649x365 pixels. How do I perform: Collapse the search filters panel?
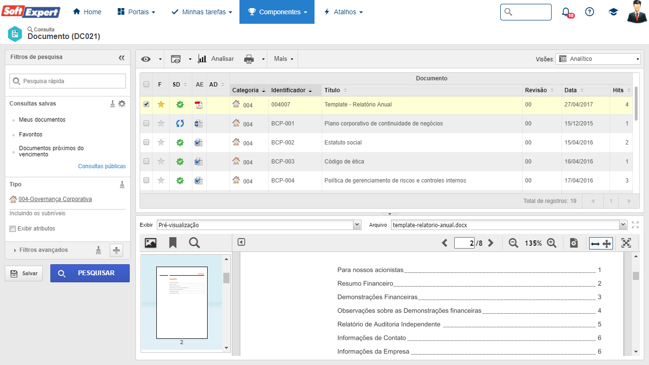(122, 58)
